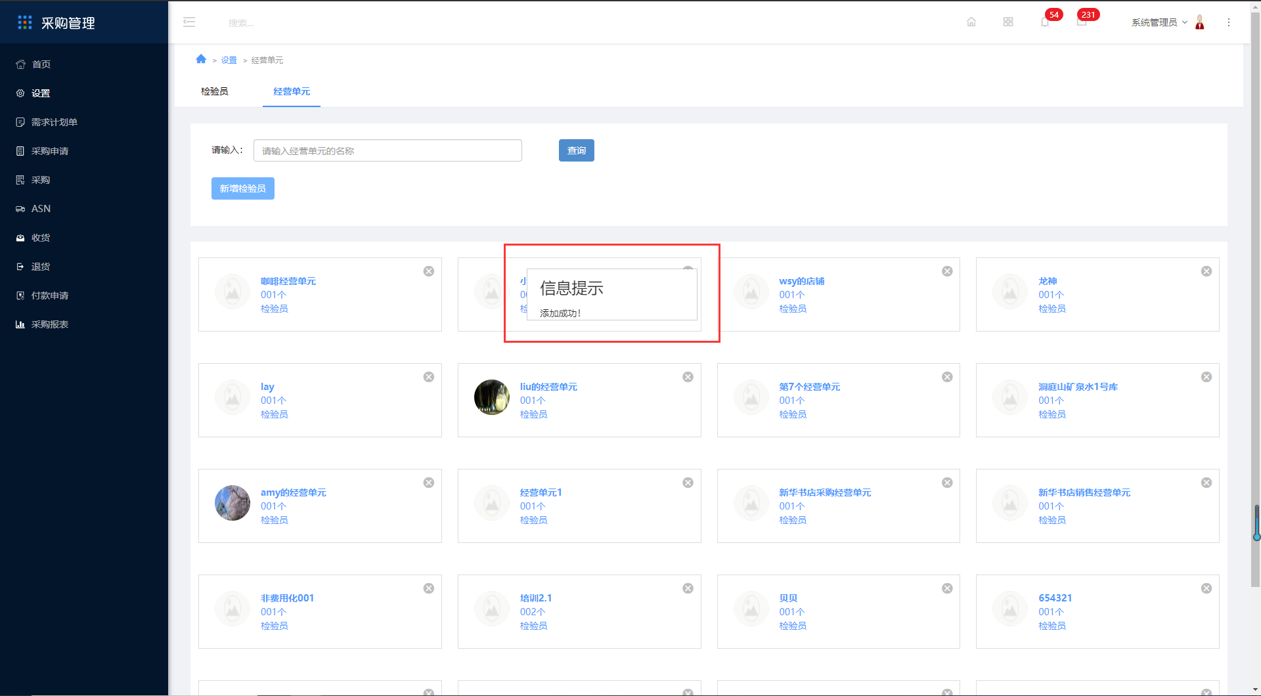
Task: Delete the lay card
Action: [429, 377]
